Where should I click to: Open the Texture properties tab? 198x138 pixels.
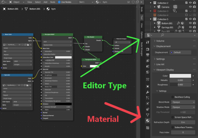(x=147, y=128)
